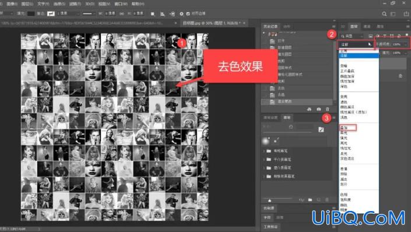411x232 pixels.
Task: Switch to the 目标图.jpg document tab
Action: pos(211,23)
